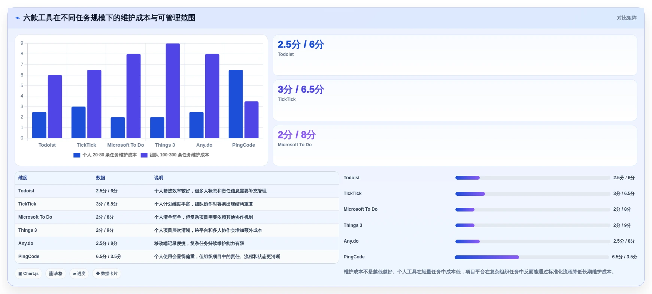Click the note 个人计划维度丰富，团队协作时容易出现结构重复
This screenshot has height=294, width=652.
tap(204, 204)
